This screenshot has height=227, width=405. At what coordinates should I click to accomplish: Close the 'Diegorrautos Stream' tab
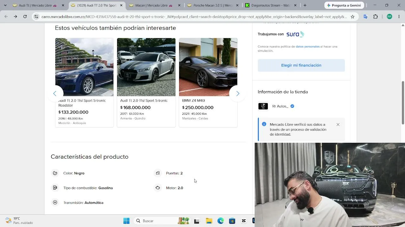296,5
